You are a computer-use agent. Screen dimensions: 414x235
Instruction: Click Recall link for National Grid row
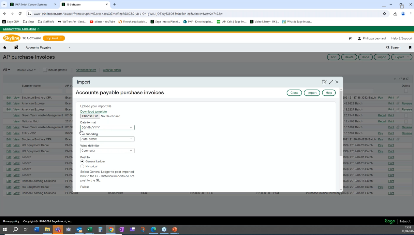tap(382, 121)
